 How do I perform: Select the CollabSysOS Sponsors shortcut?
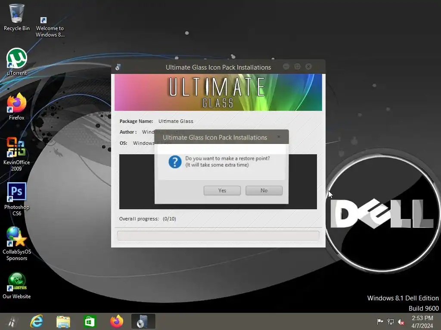tap(17, 244)
